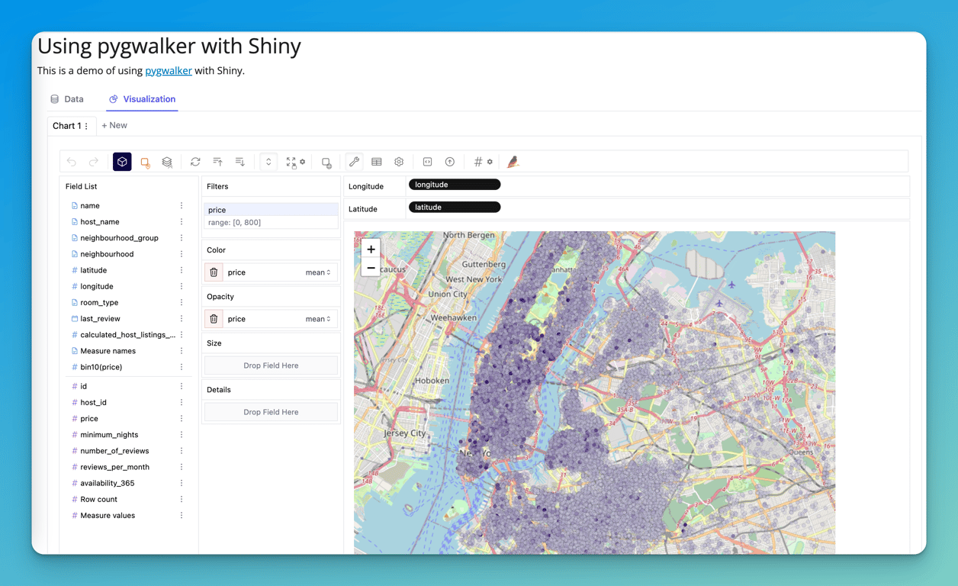Add a + New chart tab
This screenshot has width=958, height=586.
114,125
